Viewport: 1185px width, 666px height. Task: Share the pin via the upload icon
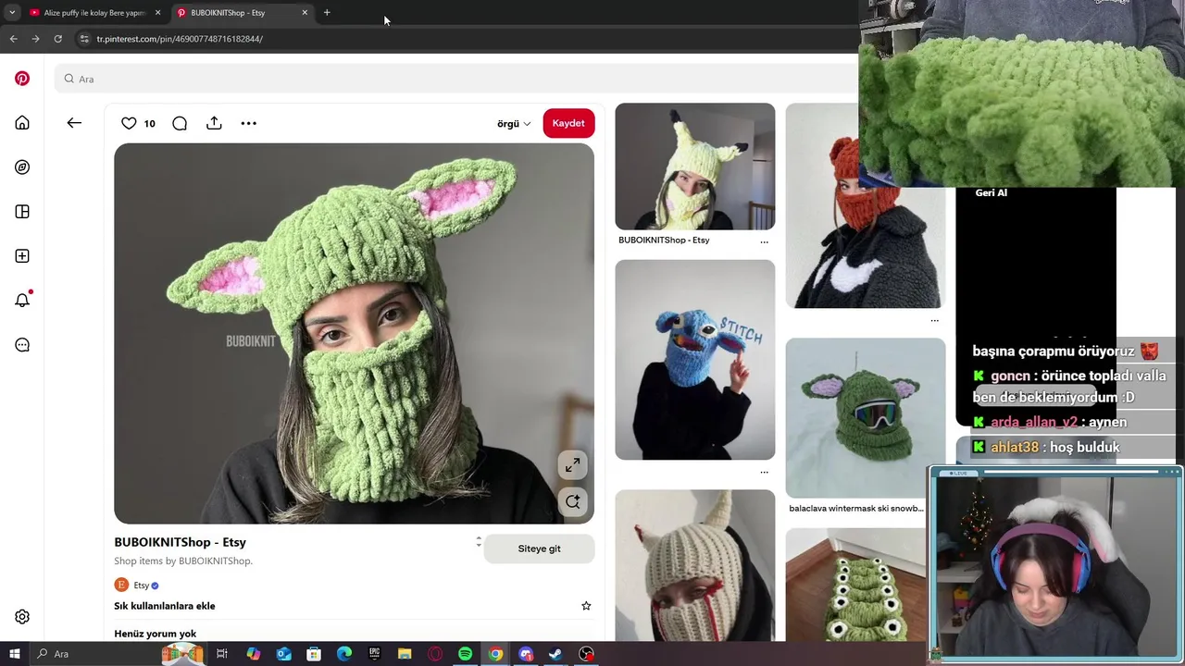(214, 123)
